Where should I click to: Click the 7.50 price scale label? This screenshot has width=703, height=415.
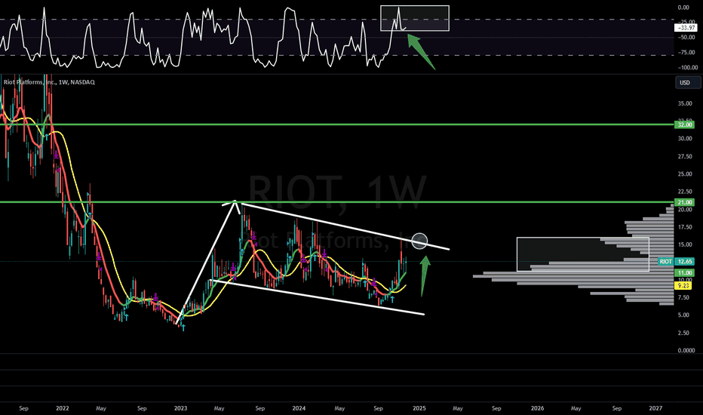pyautogui.click(x=684, y=298)
